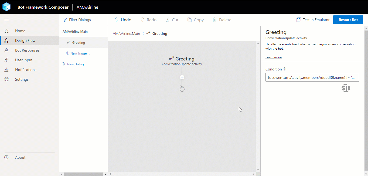Select Bot Responses in sidebar
This screenshot has width=368, height=176.
(x=27, y=50)
